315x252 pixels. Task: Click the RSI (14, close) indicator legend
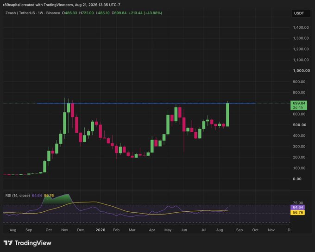tap(18, 196)
